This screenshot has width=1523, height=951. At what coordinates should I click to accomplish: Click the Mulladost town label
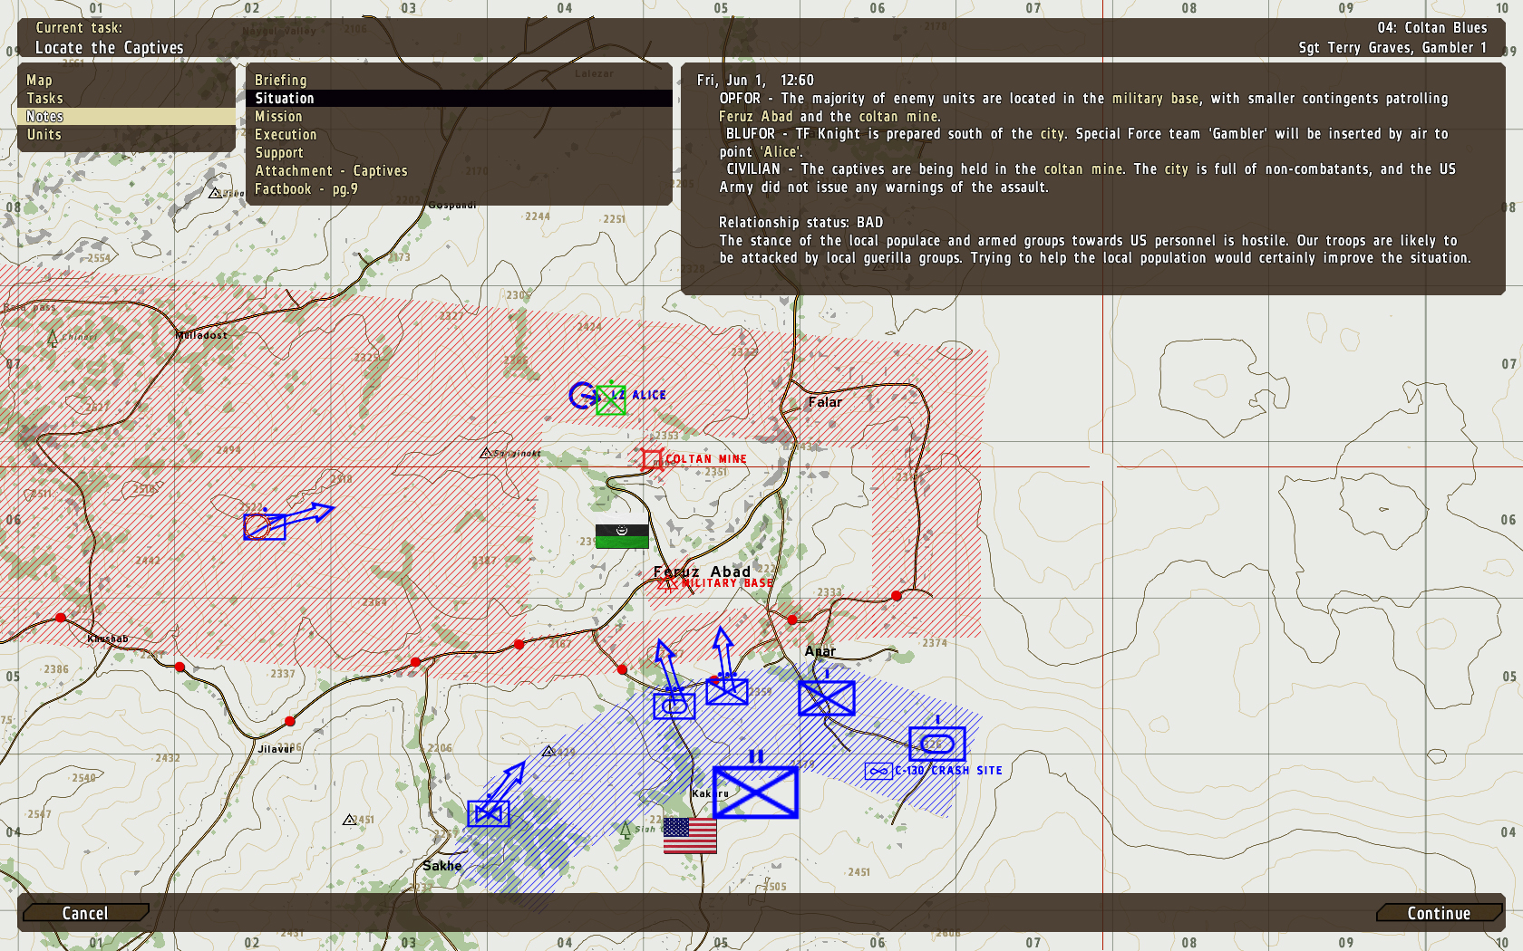click(x=202, y=335)
